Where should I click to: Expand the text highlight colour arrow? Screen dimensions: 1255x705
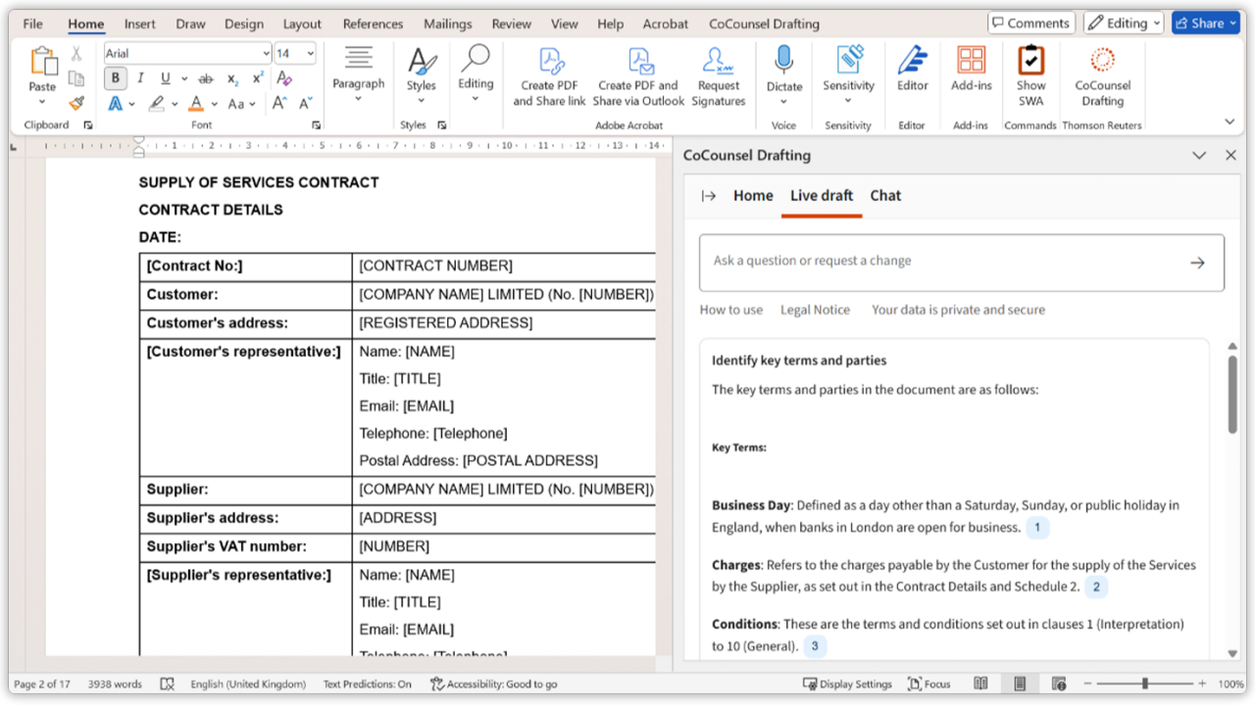[175, 103]
